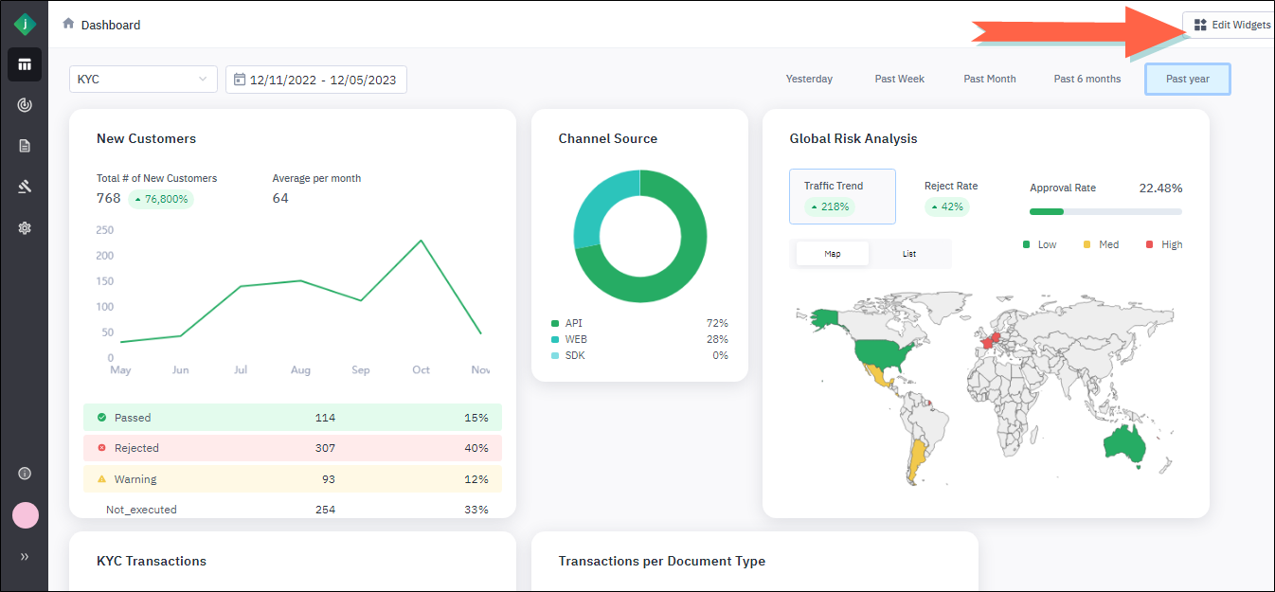Switch Global Risk view to List
Image resolution: width=1275 pixels, height=592 pixels.
point(909,254)
